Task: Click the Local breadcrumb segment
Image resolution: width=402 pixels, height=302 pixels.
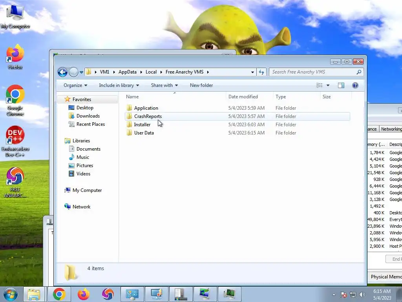Action: coord(151,72)
